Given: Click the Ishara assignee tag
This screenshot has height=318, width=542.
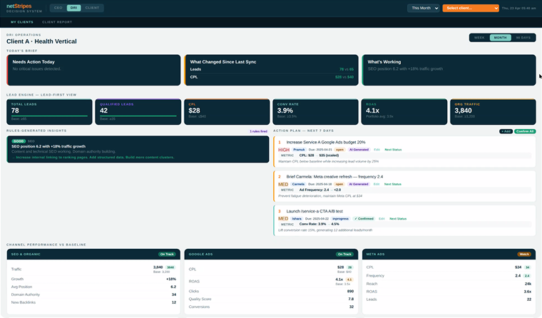Looking at the screenshot, I should [297, 219].
